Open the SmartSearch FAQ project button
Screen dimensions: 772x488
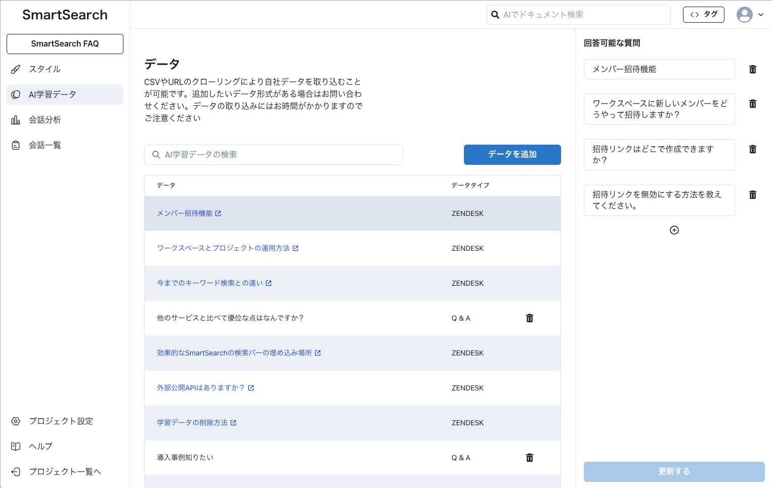pyautogui.click(x=65, y=44)
